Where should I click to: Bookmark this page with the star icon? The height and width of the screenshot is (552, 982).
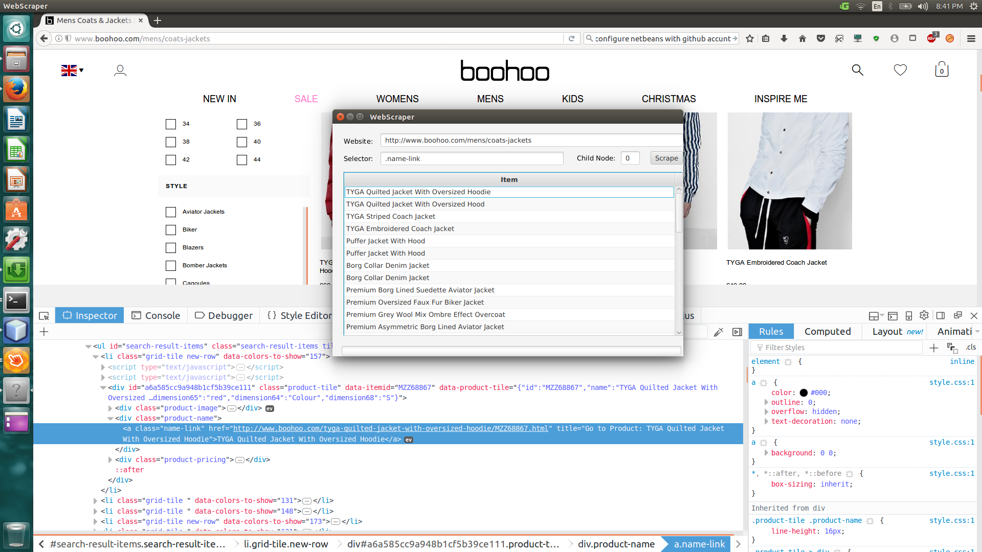(x=750, y=39)
